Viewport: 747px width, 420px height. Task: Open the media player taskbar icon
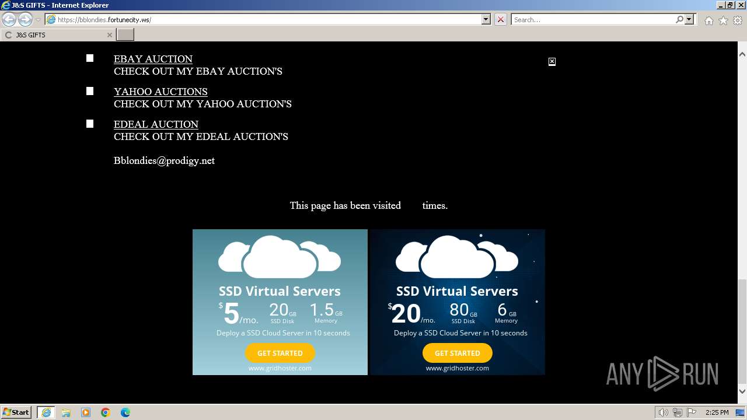tap(86, 412)
